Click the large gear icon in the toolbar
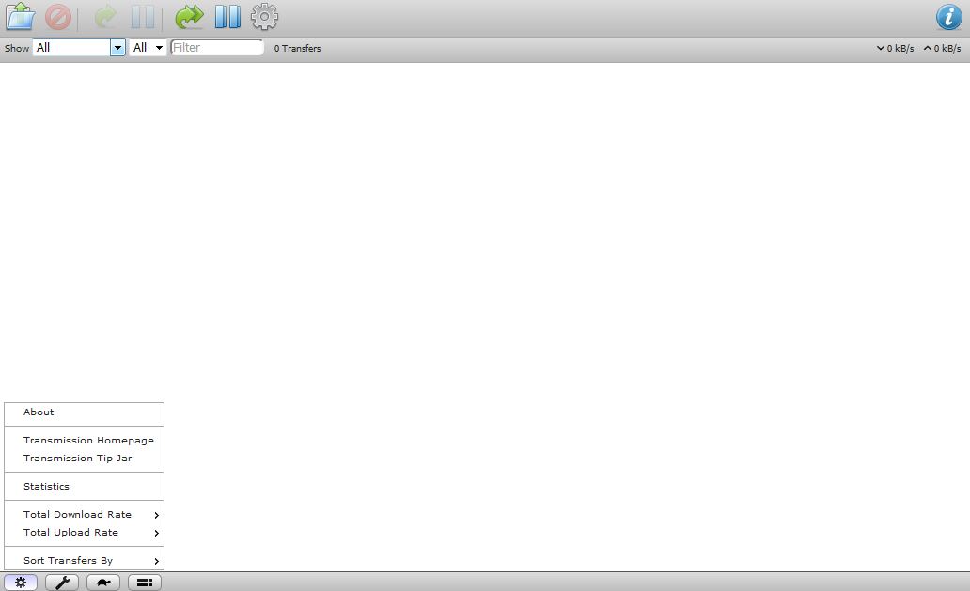Image resolution: width=970 pixels, height=591 pixels. (x=264, y=17)
